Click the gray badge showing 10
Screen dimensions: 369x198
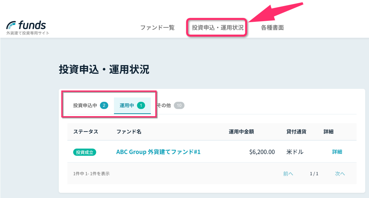tap(179, 106)
